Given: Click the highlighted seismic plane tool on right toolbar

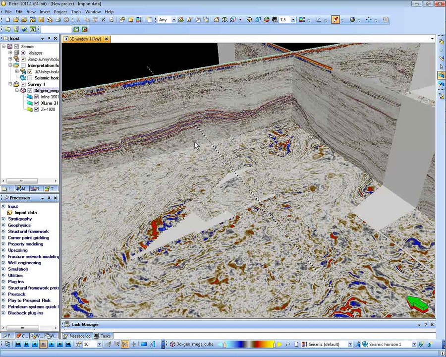Looking at the screenshot, I should click(441, 75).
